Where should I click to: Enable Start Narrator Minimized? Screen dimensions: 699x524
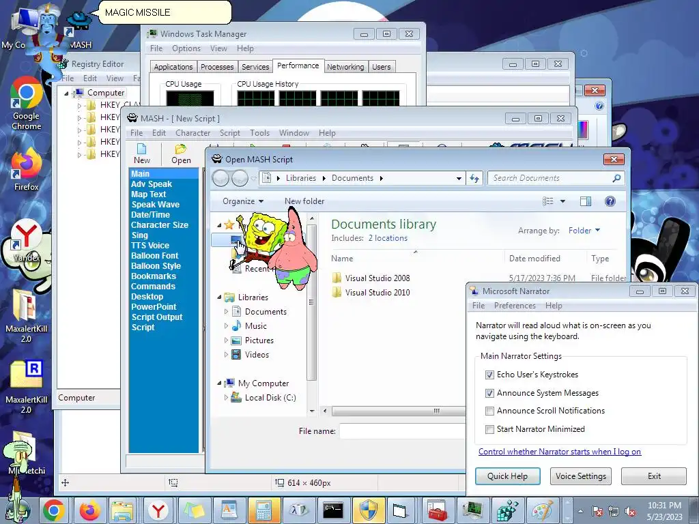tap(489, 429)
